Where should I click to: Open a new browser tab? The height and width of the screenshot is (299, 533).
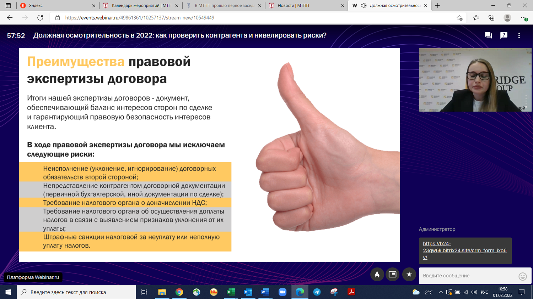(437, 6)
